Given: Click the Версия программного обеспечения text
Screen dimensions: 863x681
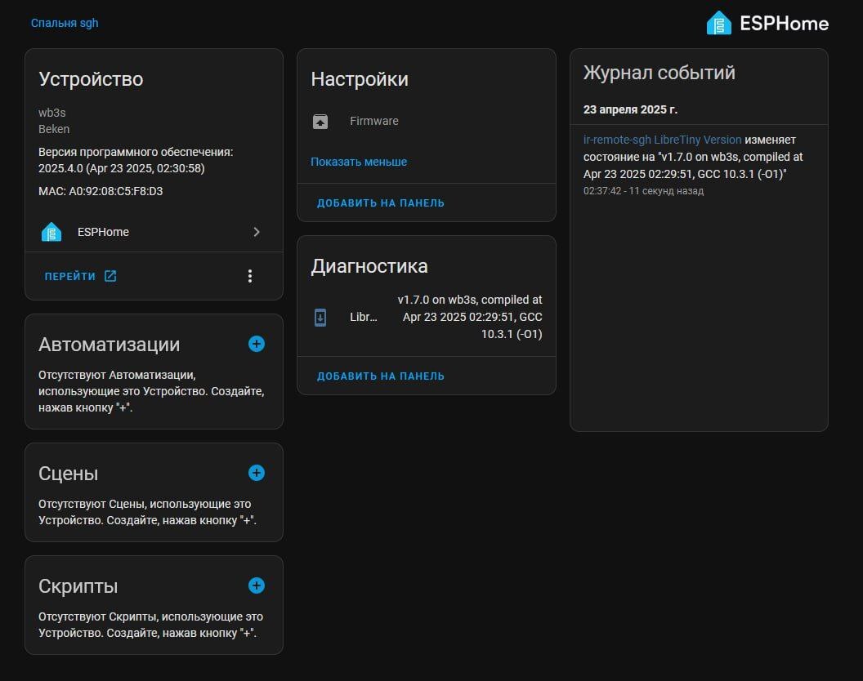Looking at the screenshot, I should [x=136, y=160].
